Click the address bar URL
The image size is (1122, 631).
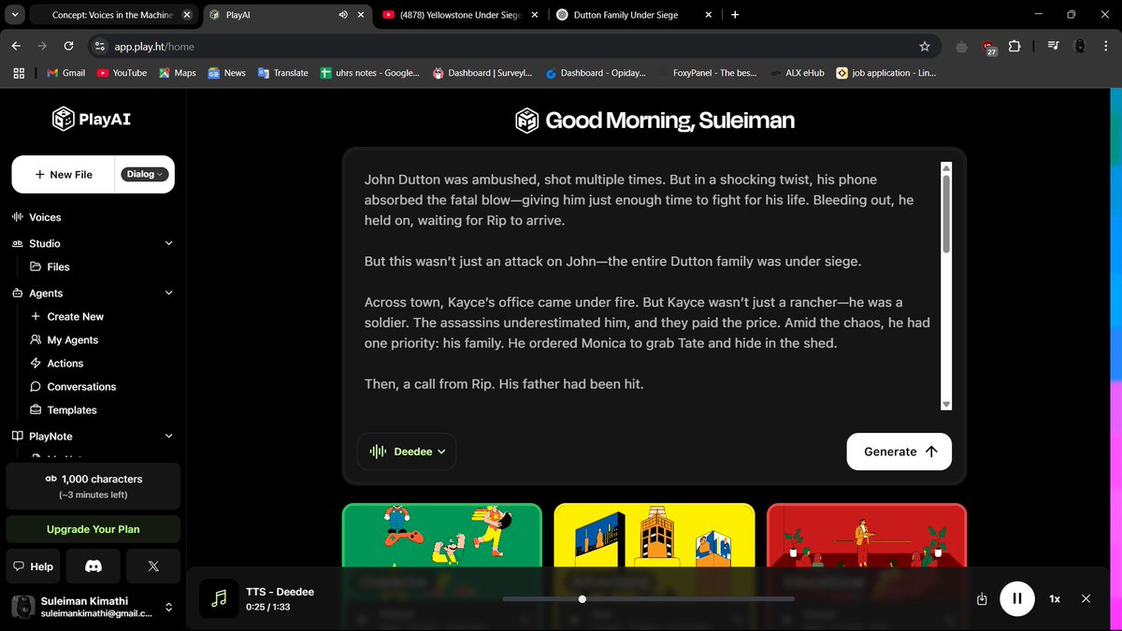[x=155, y=46]
